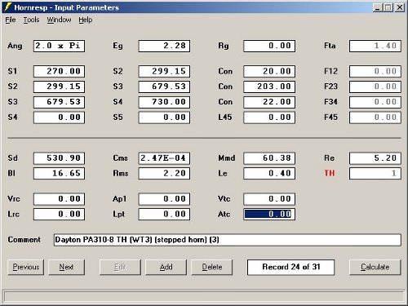Screen dimensions: 408x306
Task: Click the F23 field
Action: coord(375,86)
